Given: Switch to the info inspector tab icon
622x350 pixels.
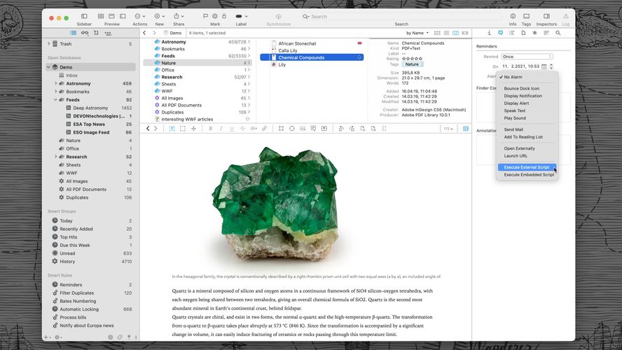Looking at the screenshot, I should [x=489, y=33].
